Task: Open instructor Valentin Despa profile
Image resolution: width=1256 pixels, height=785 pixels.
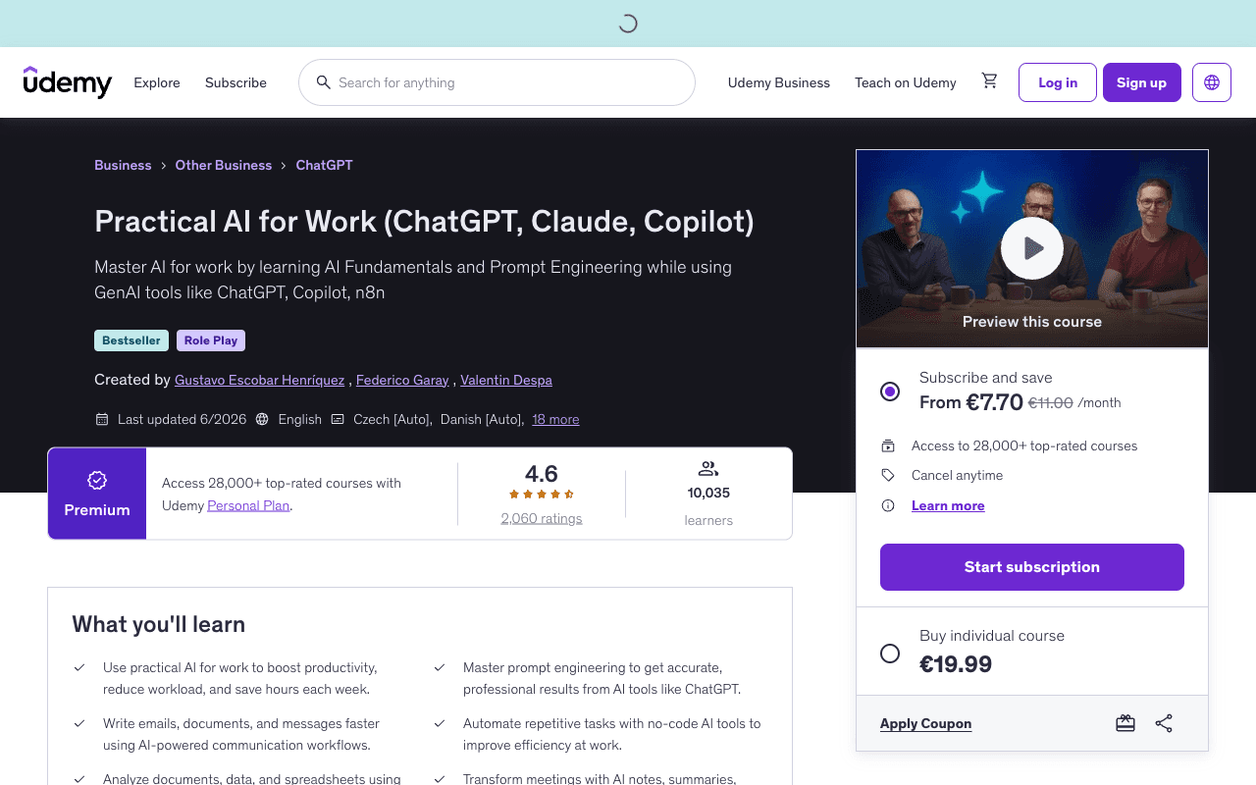Action: (506, 380)
